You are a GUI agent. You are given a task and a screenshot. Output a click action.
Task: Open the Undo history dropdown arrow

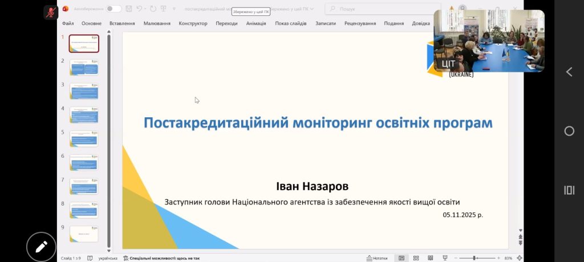(x=147, y=9)
